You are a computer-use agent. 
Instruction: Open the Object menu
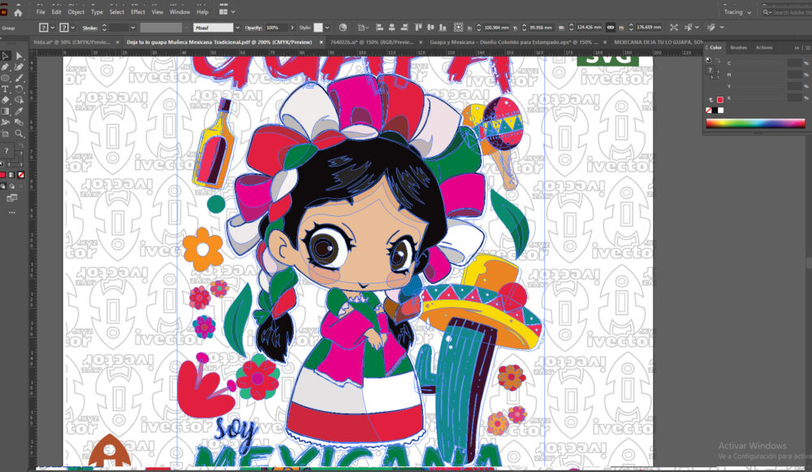click(76, 12)
